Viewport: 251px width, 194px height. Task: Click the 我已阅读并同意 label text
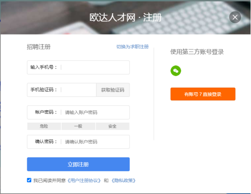[50, 180]
